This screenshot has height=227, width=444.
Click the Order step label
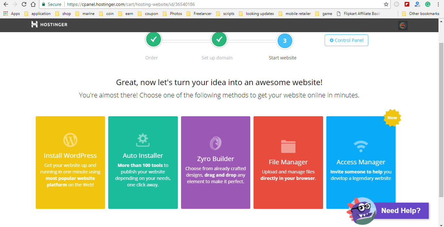pos(151,58)
